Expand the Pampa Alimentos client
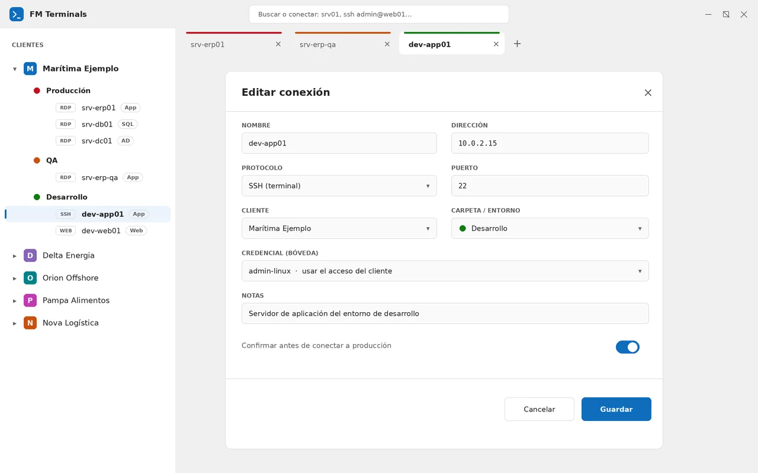The width and height of the screenshot is (758, 473). 15,301
